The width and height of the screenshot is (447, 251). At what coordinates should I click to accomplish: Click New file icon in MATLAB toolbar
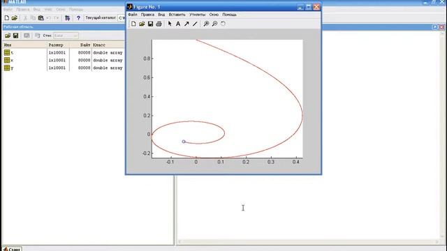point(6,18)
